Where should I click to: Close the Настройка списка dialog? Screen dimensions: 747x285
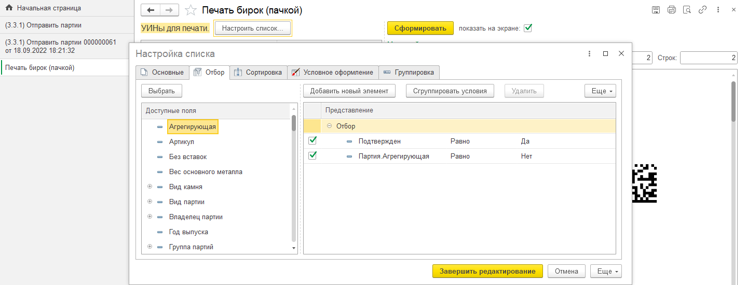621,53
